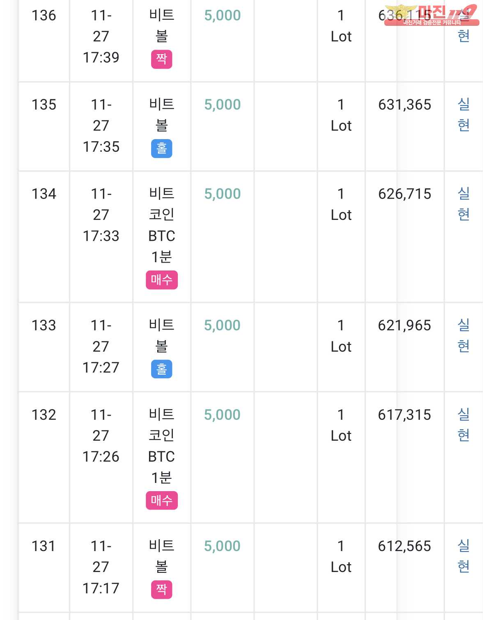Click the watermark logo at top right
Image resolution: width=484 pixels, height=620 pixels.
(x=432, y=15)
